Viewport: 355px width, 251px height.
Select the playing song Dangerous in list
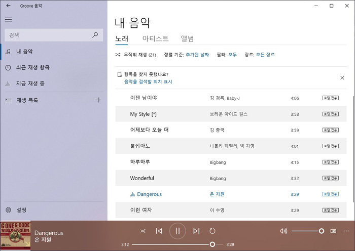(150, 194)
